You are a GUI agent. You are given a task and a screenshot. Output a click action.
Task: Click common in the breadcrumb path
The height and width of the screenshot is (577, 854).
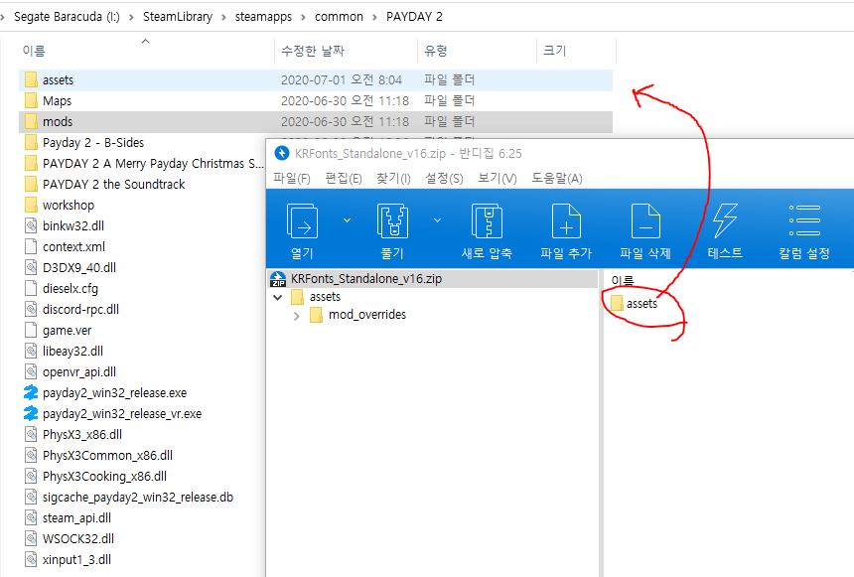pos(339,17)
